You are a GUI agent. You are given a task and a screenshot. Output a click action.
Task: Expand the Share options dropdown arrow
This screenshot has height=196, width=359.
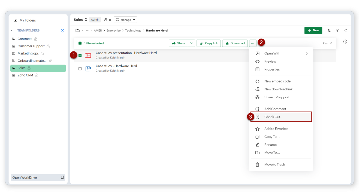pos(192,43)
